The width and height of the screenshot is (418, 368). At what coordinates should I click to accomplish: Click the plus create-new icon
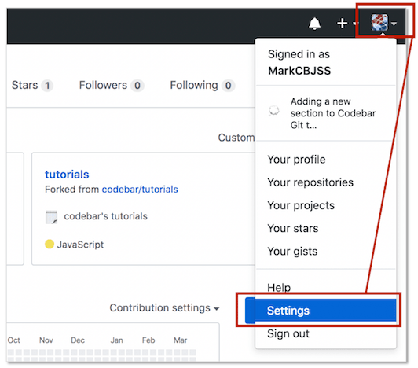[342, 24]
